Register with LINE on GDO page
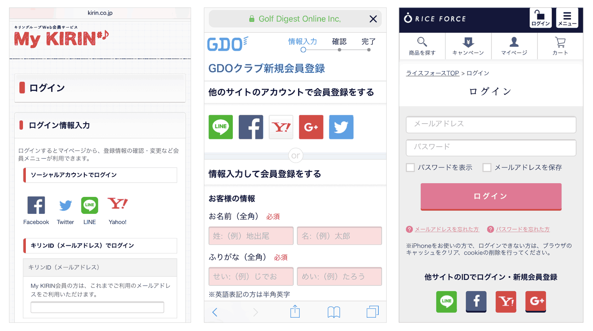The image size is (593, 331). (221, 127)
